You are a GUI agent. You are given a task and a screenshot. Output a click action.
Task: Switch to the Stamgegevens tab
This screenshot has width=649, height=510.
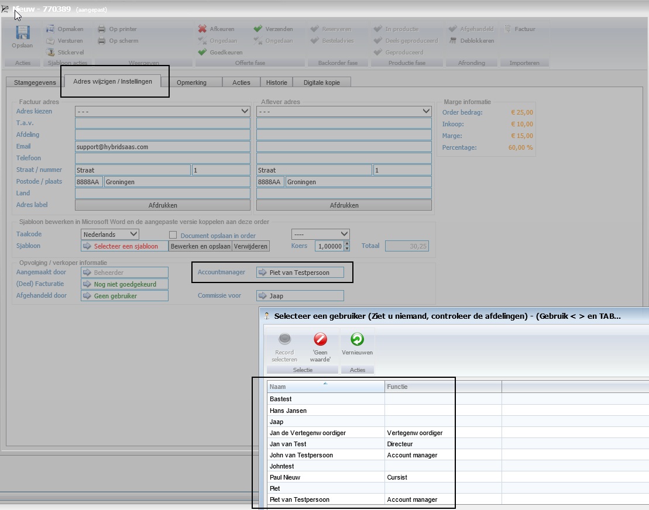[x=35, y=82]
